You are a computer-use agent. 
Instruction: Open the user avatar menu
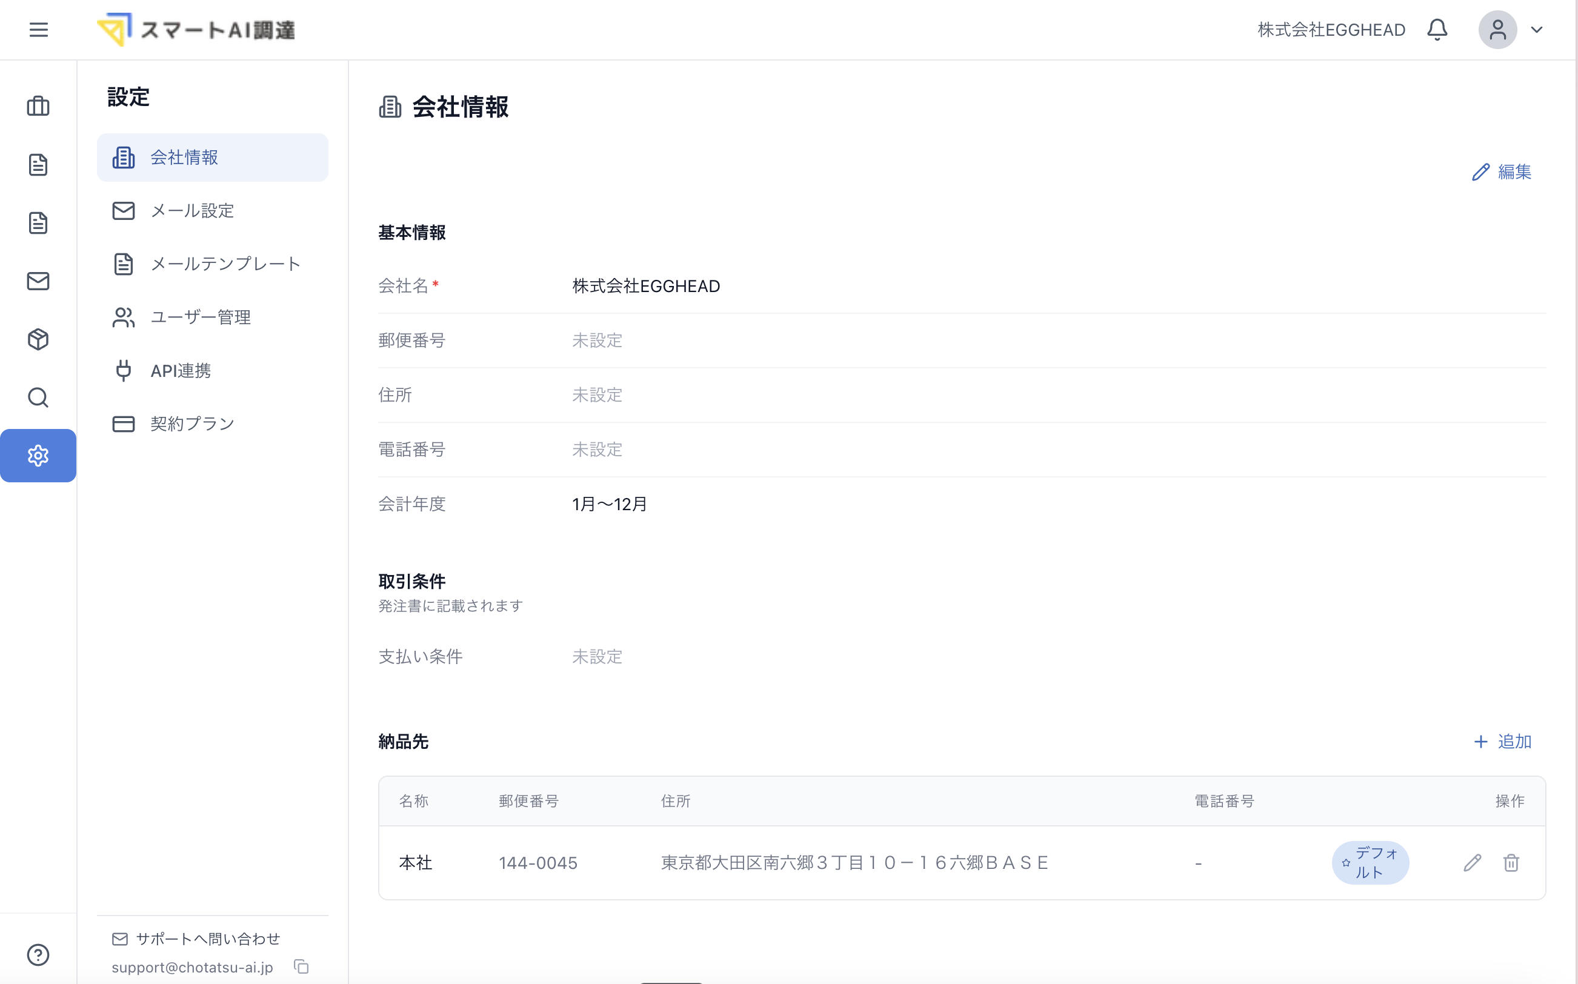click(x=1497, y=30)
